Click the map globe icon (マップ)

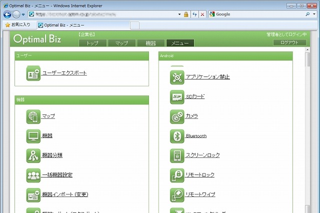33,116
